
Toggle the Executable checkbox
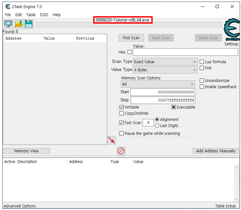pyautogui.click(x=173, y=107)
